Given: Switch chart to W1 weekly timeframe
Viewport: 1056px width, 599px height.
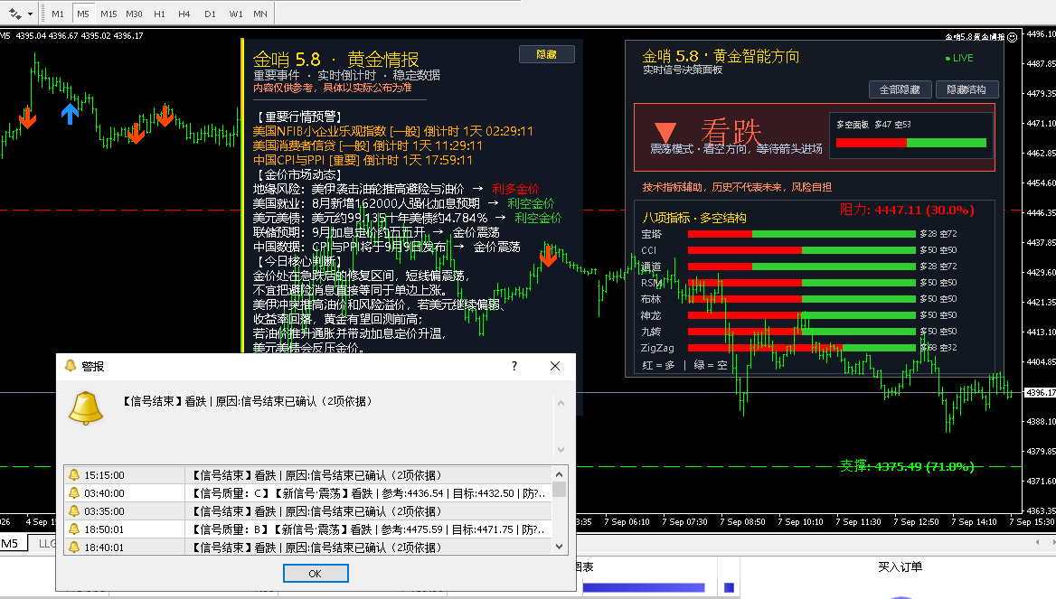Looking at the screenshot, I should click(x=236, y=14).
